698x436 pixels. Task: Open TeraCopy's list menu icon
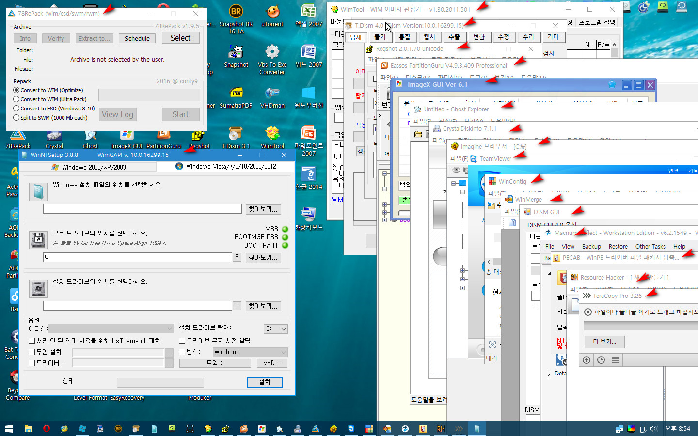coord(616,360)
